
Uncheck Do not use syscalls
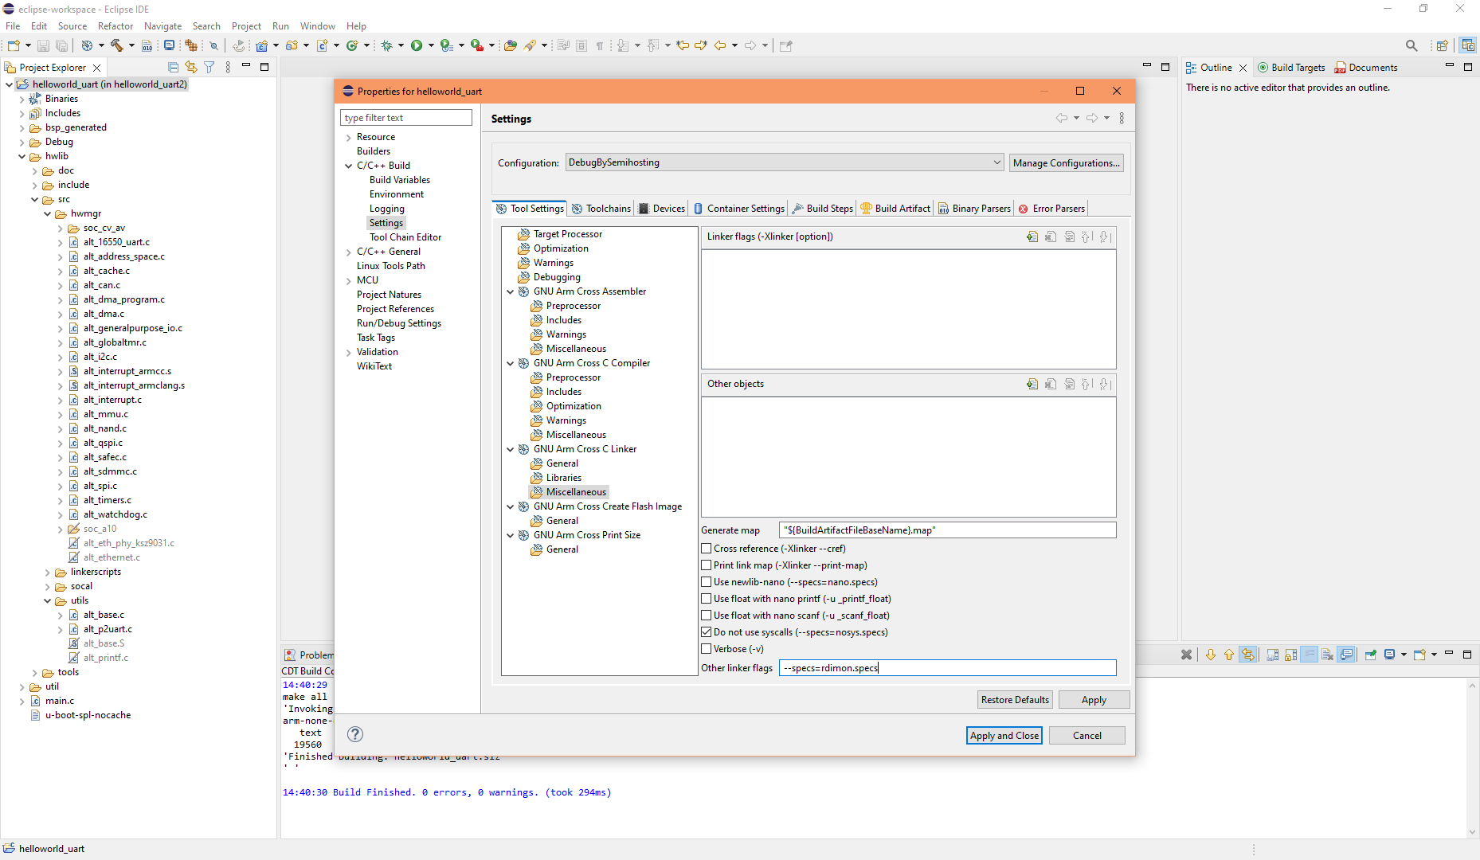coord(707,631)
